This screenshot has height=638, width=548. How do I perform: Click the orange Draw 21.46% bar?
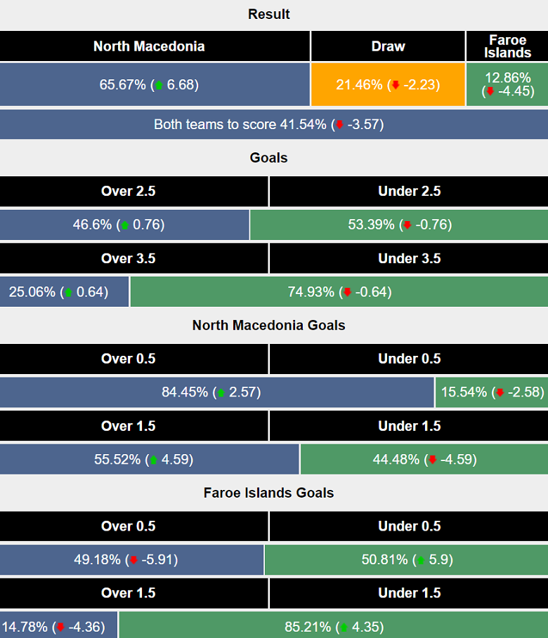(388, 85)
